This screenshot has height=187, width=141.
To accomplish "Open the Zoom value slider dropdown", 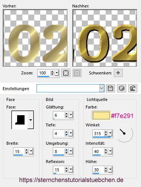I will click(57, 73).
